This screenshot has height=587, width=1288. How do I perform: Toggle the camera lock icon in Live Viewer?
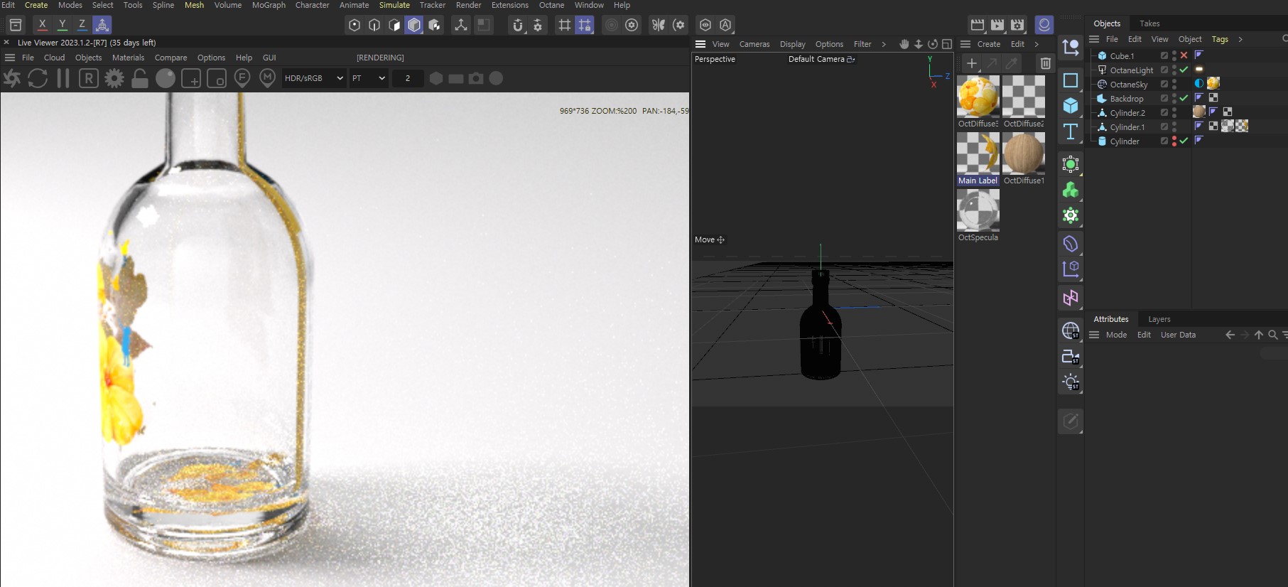140,78
